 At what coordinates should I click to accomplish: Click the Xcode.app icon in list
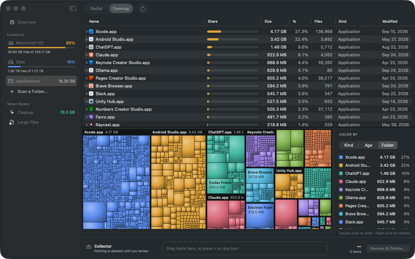click(91, 32)
